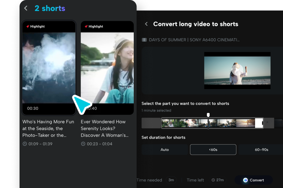Click the 01:09 - 01:39 time range text
This screenshot has width=283, height=188.
click(40, 144)
